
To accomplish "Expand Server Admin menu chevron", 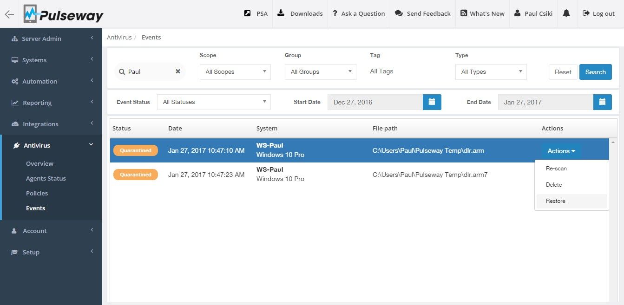I will click(92, 38).
